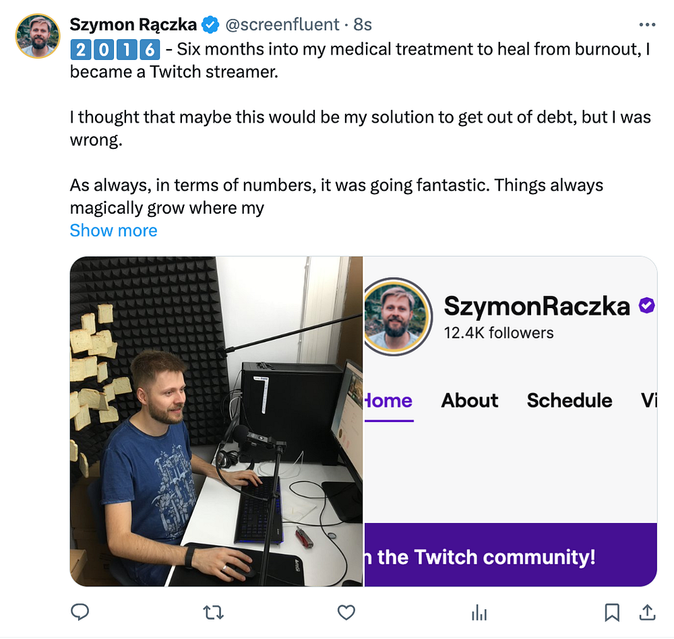
Task: Click the purple Twitch community banner
Action: tap(511, 555)
